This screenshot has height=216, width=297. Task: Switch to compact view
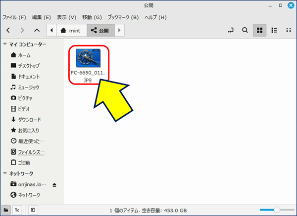point(289,30)
